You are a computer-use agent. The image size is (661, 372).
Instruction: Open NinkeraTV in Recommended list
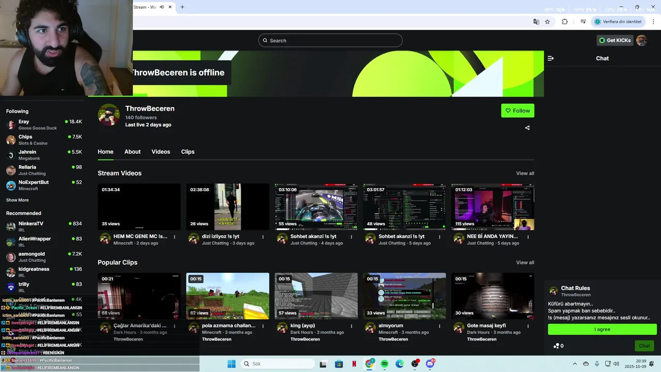(44, 226)
